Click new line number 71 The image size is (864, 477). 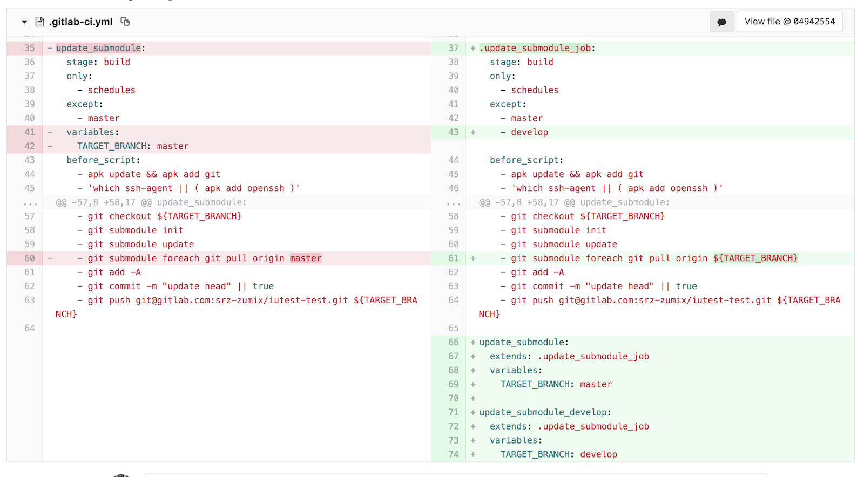coord(454,413)
